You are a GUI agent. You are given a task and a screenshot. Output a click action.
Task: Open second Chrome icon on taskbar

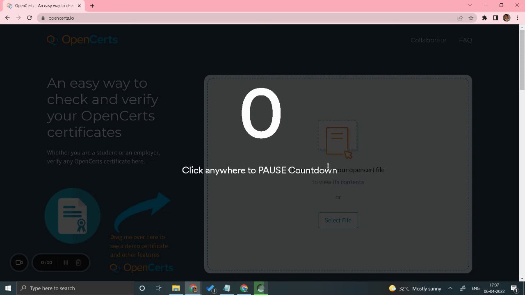tap(244, 288)
